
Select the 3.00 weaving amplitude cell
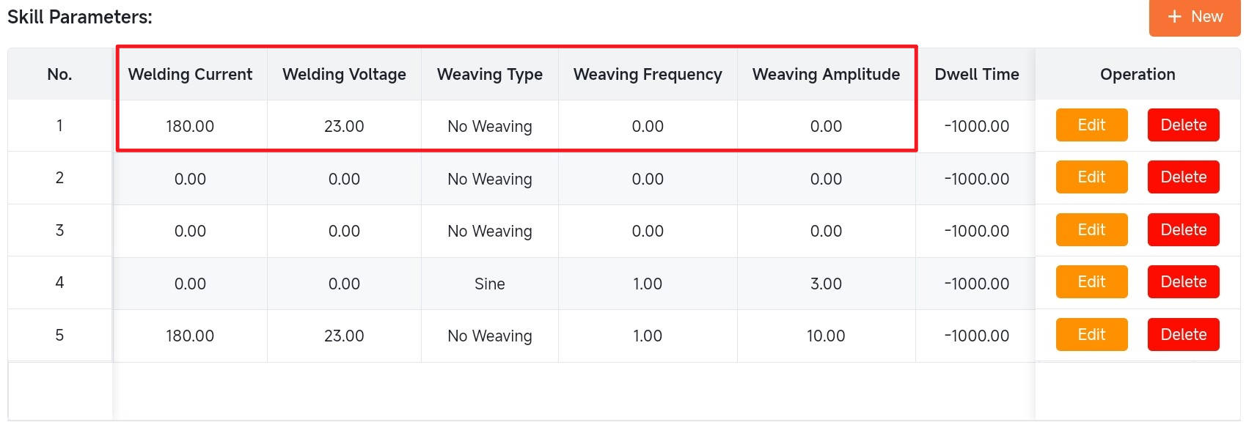826,284
